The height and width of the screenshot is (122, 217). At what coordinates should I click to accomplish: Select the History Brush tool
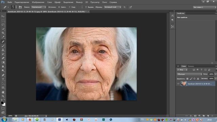point(3,54)
